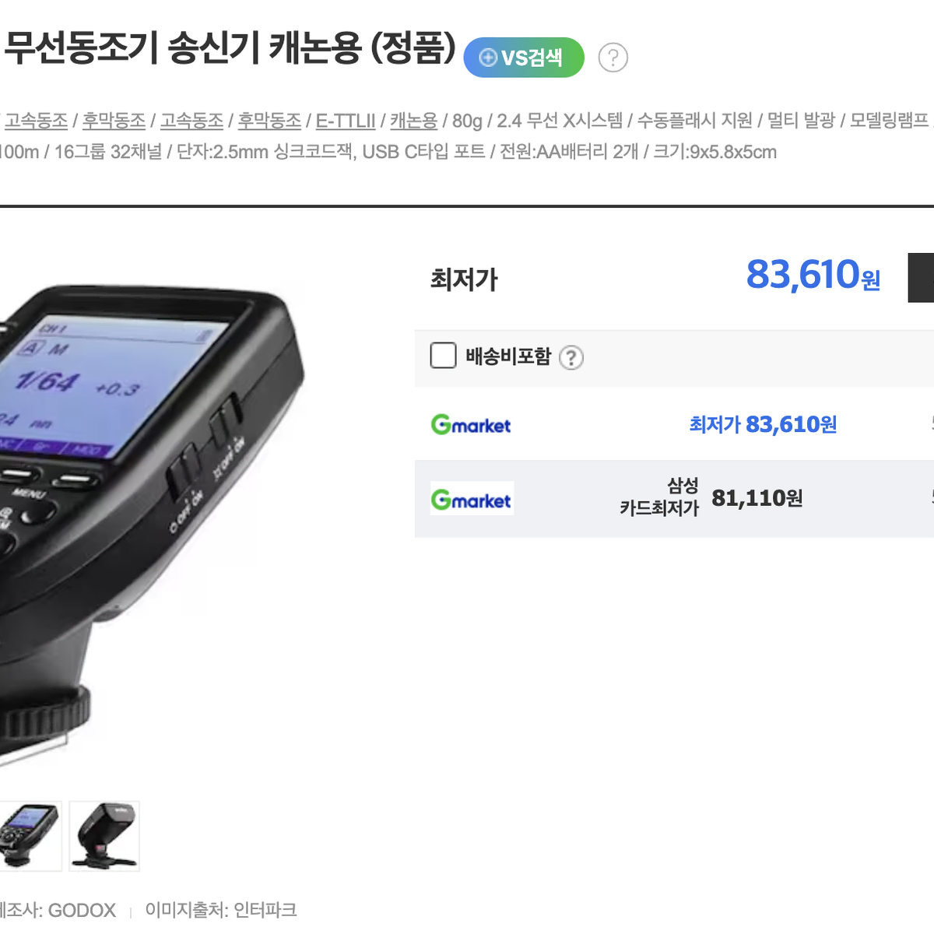This screenshot has height=934, width=934.
Task: Select the second product thumbnail side view
Action: point(104,836)
